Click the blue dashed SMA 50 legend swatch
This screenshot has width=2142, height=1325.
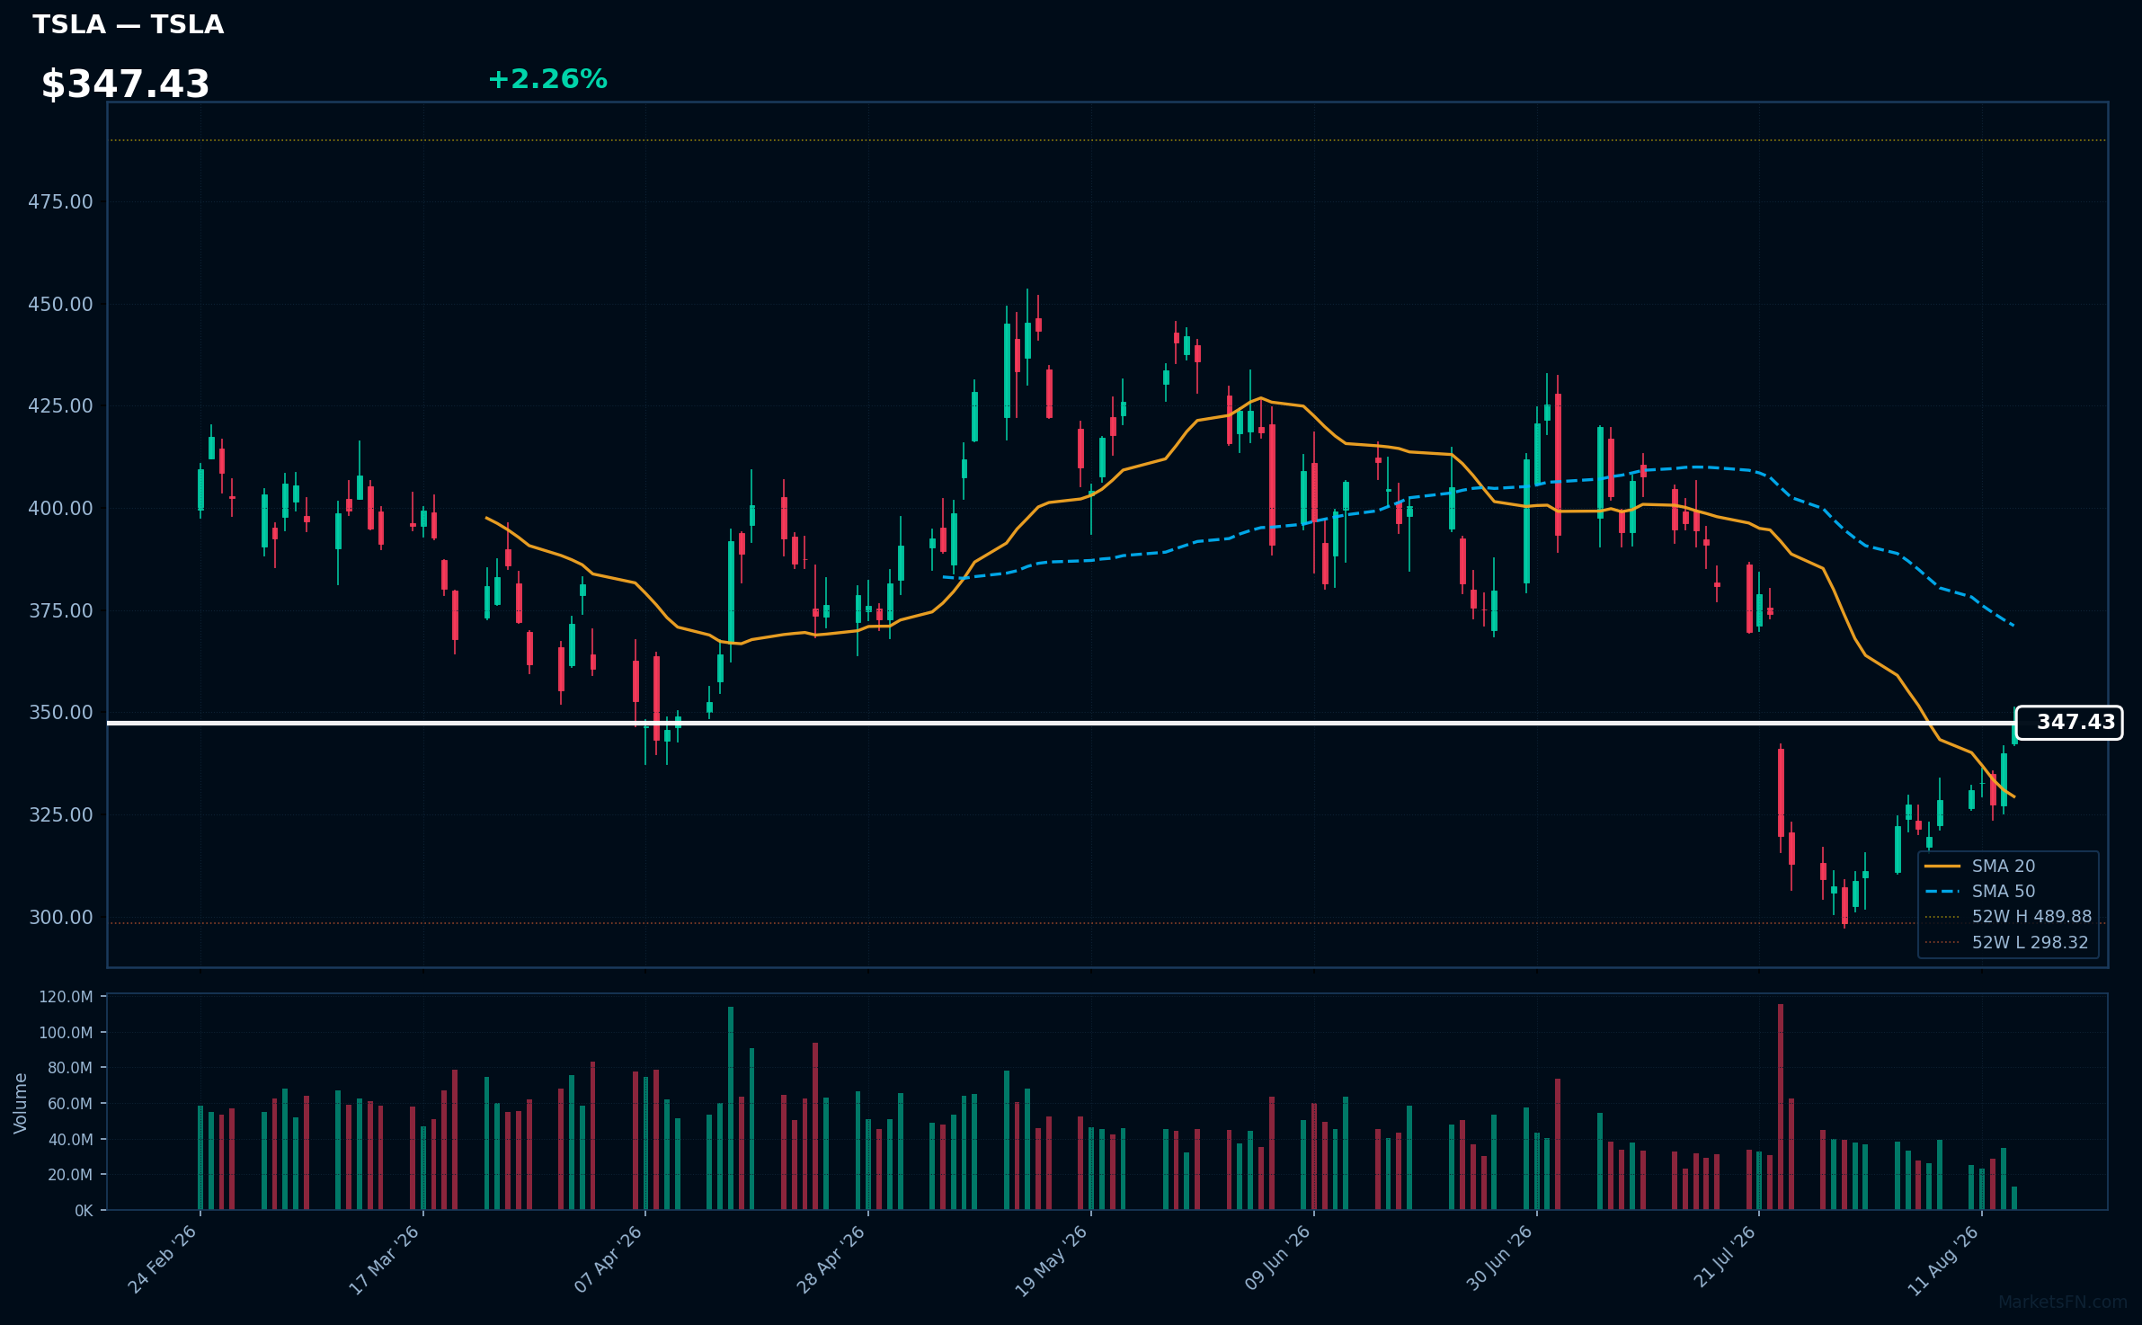[x=1942, y=891]
